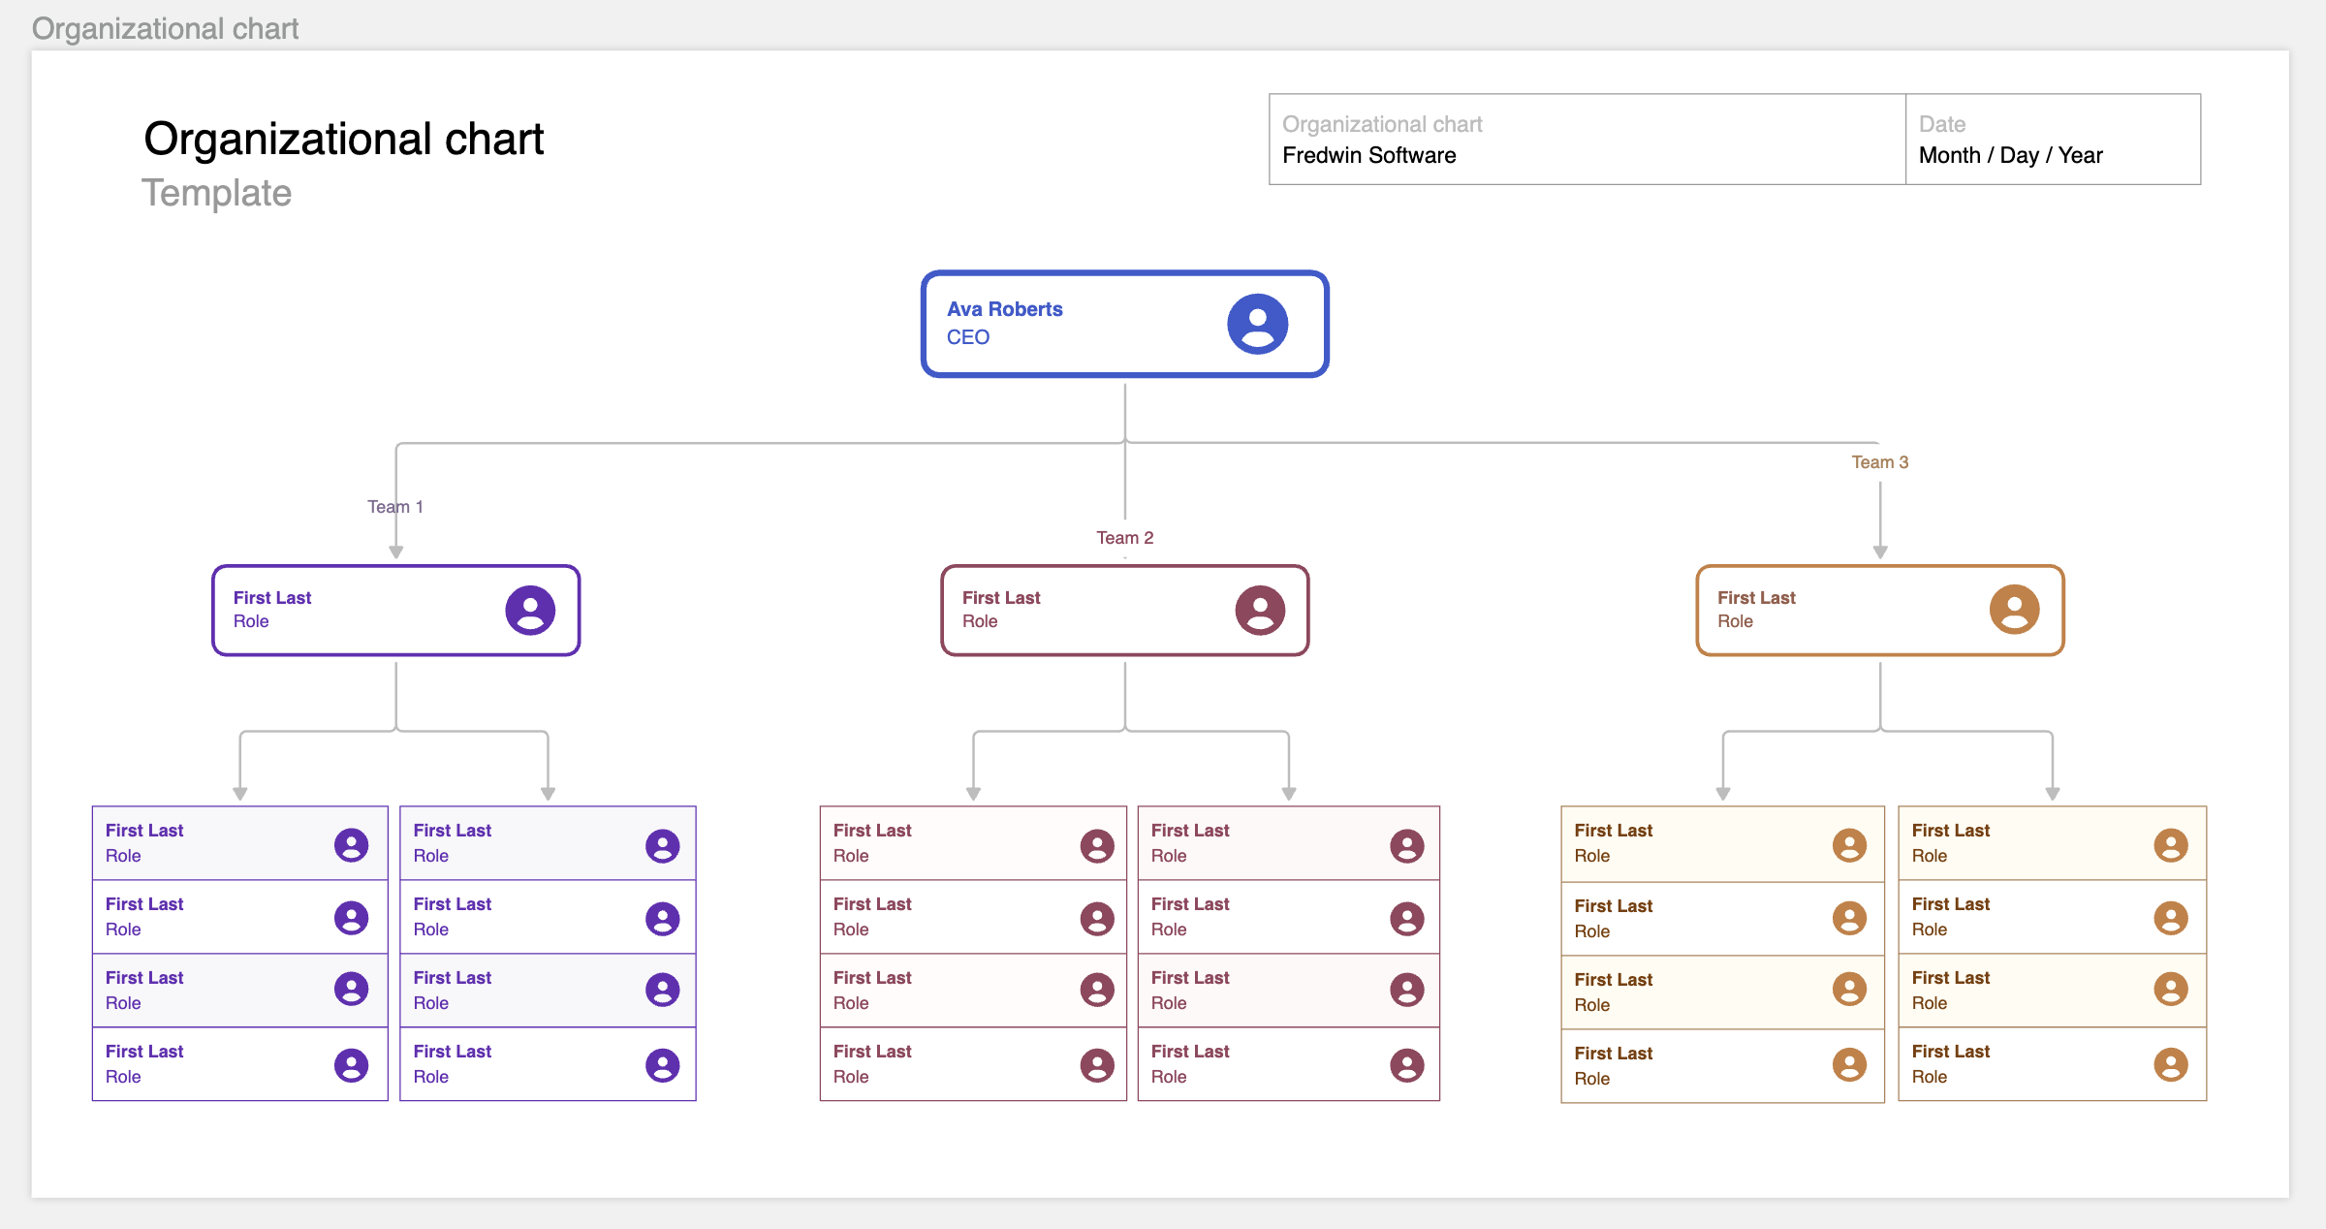
Task: Click the Team 1 connector label
Action: (394, 505)
